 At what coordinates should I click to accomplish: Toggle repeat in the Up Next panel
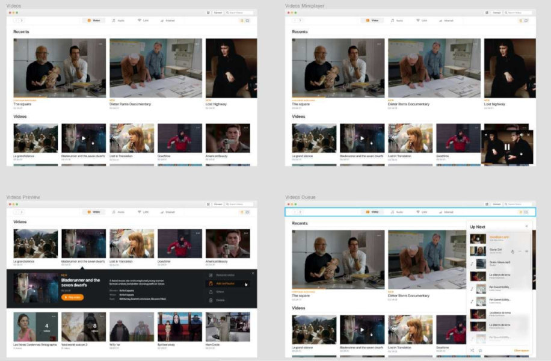click(481, 350)
